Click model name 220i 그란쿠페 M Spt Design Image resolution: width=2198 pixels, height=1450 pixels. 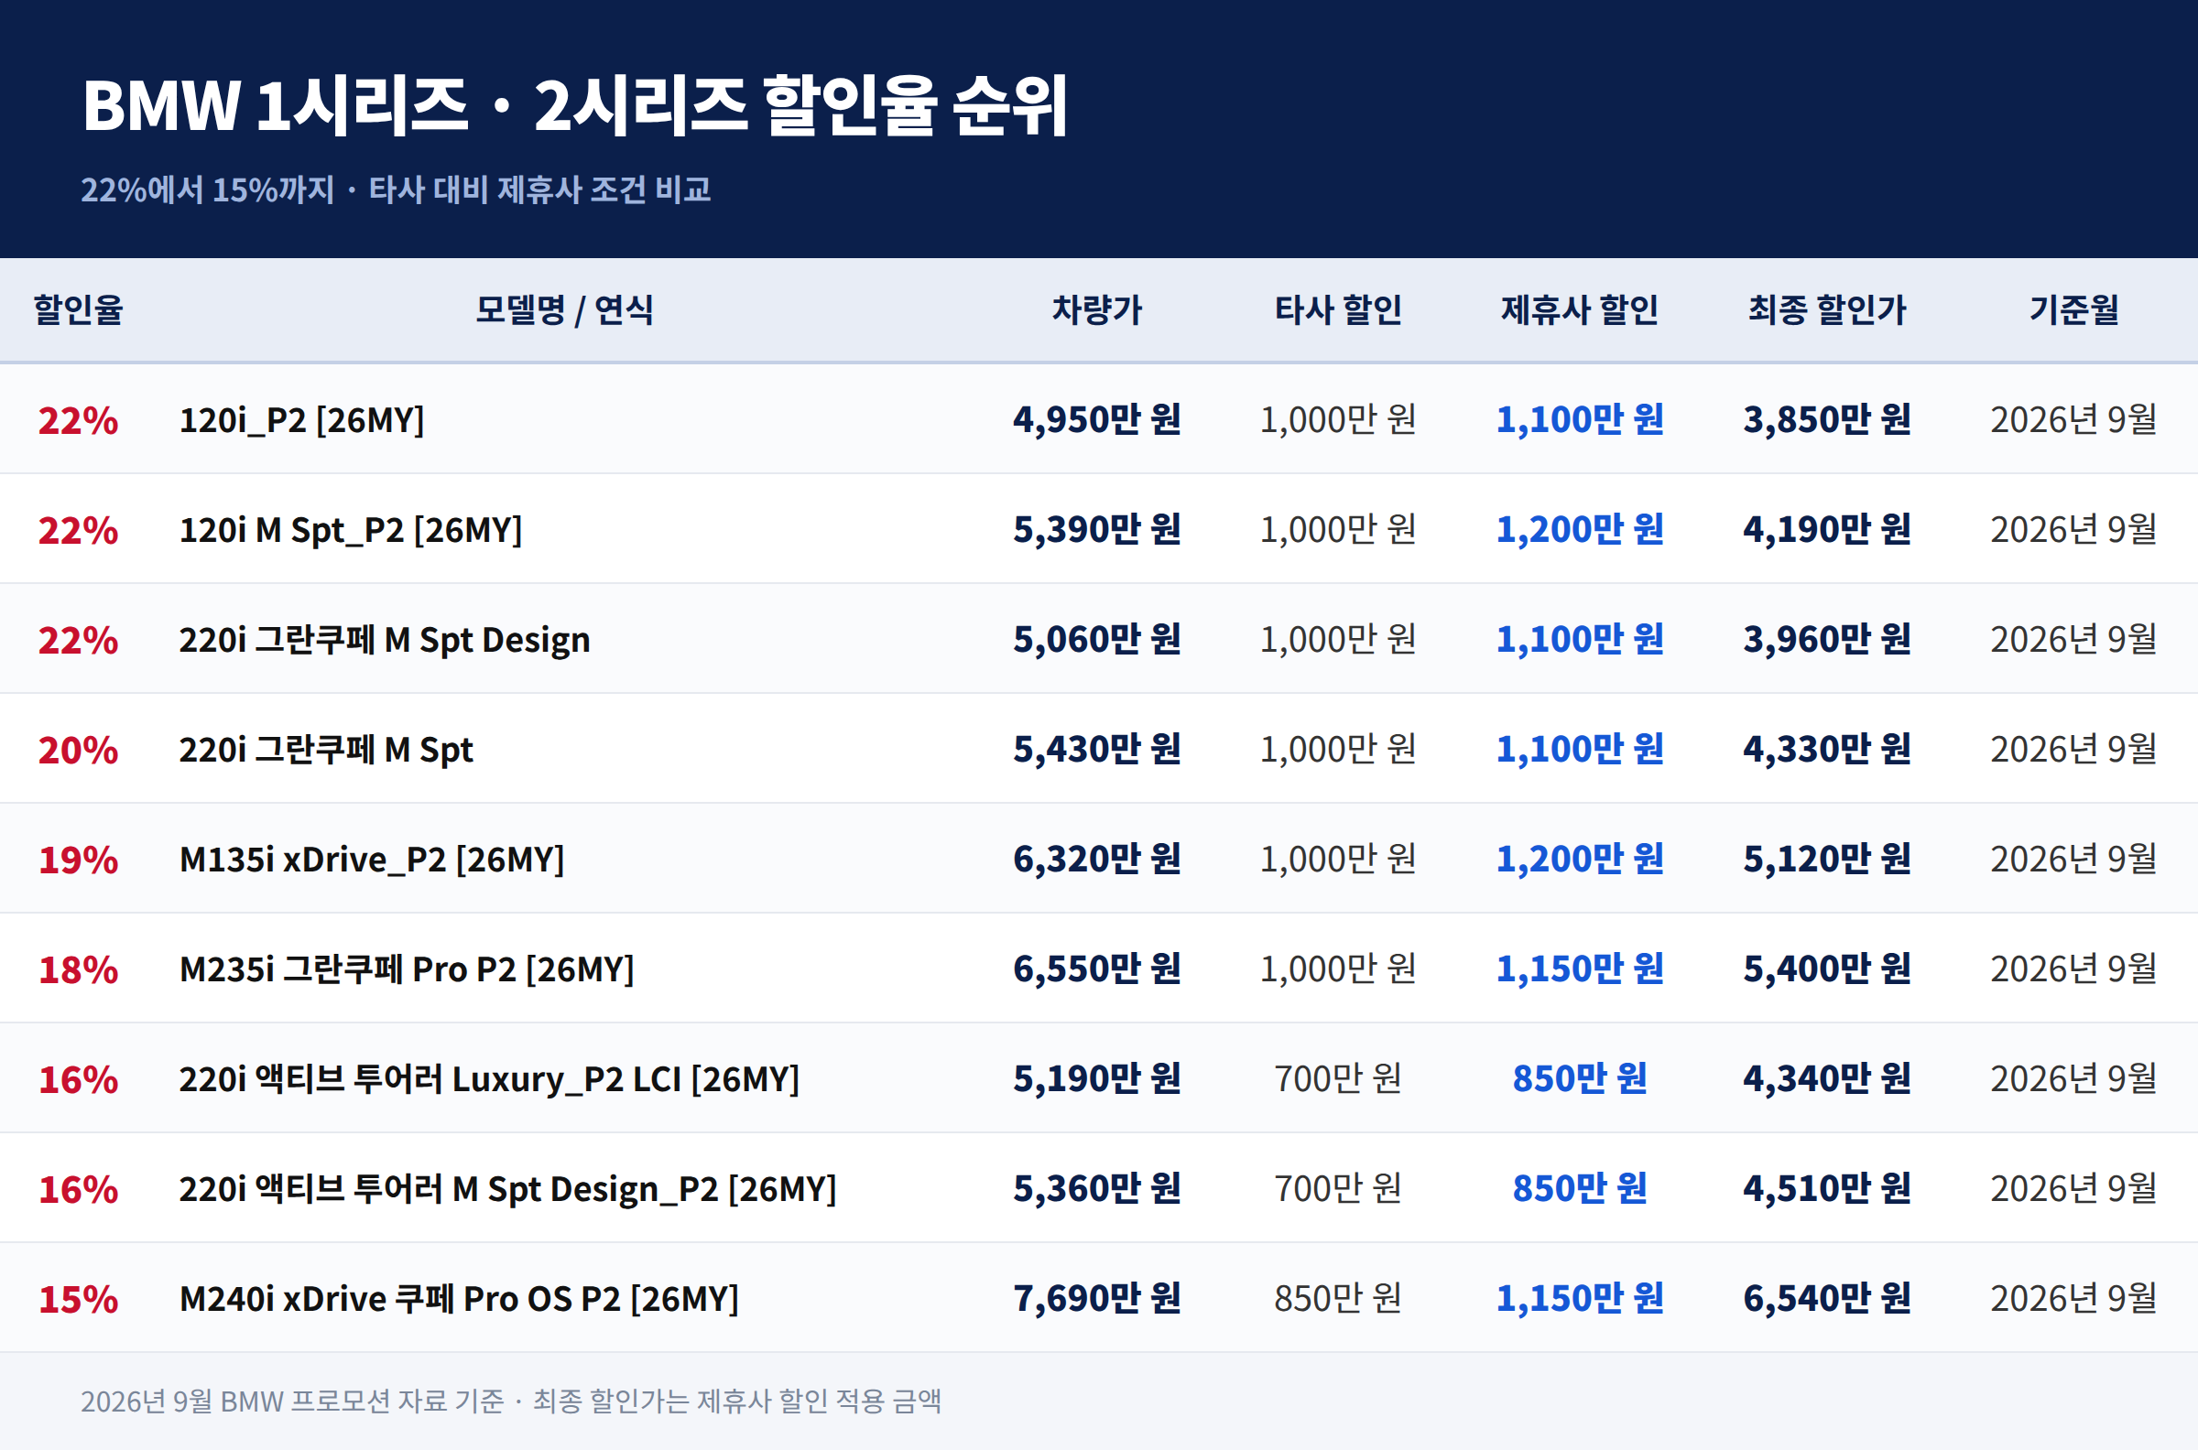[x=384, y=640]
